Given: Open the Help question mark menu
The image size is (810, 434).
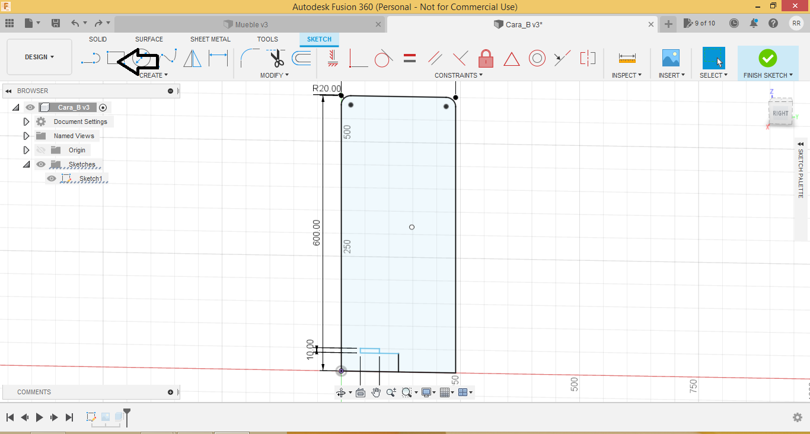Looking at the screenshot, I should 773,23.
